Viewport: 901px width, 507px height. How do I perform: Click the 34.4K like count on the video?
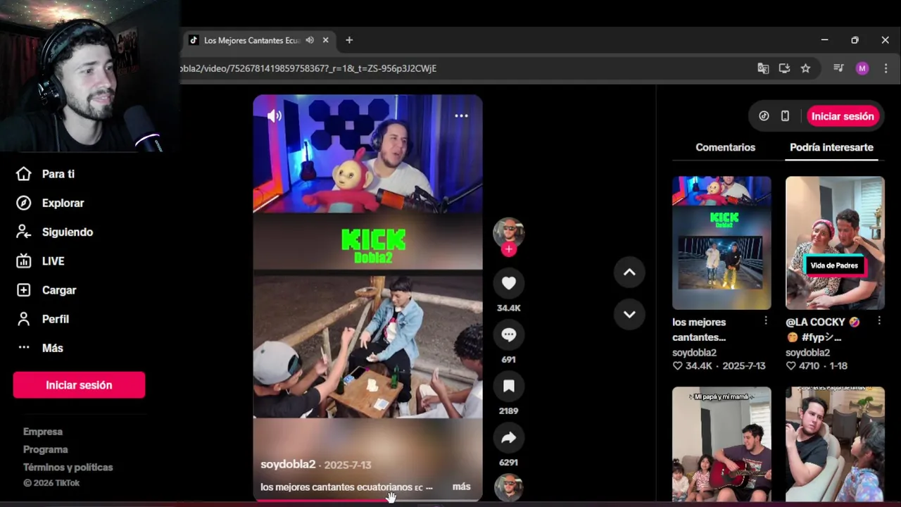(x=509, y=308)
